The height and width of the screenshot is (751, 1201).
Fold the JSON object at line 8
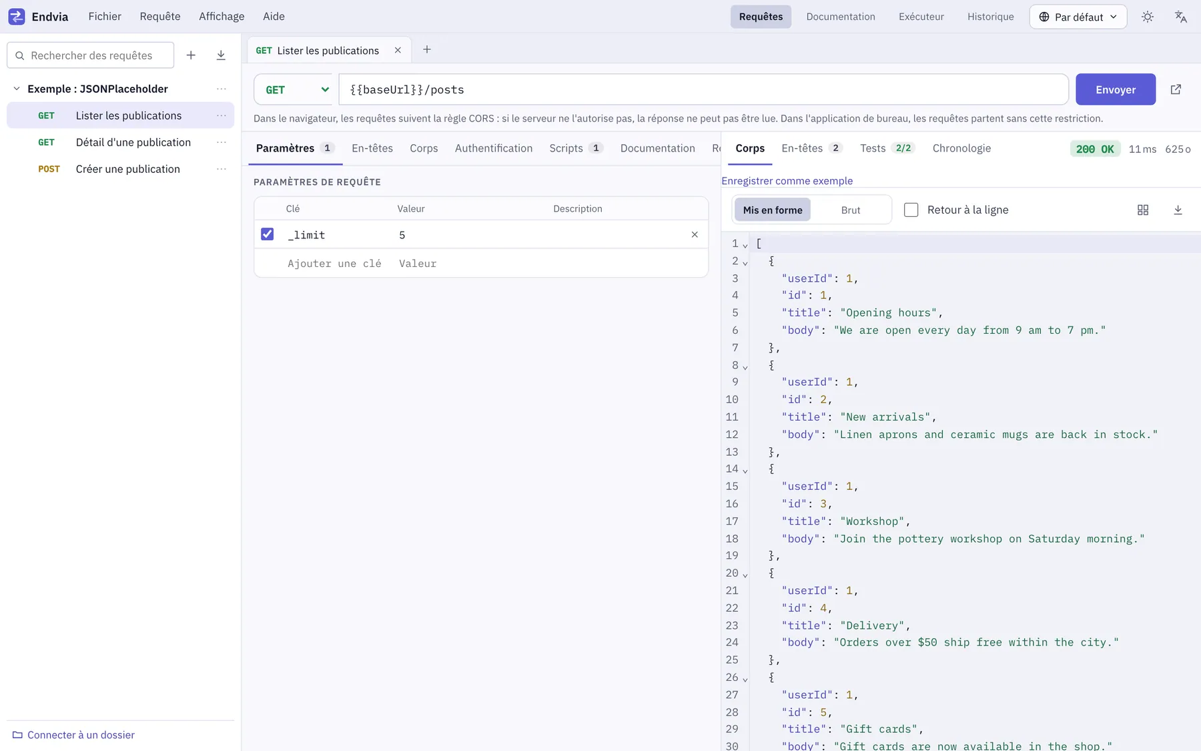tap(745, 366)
